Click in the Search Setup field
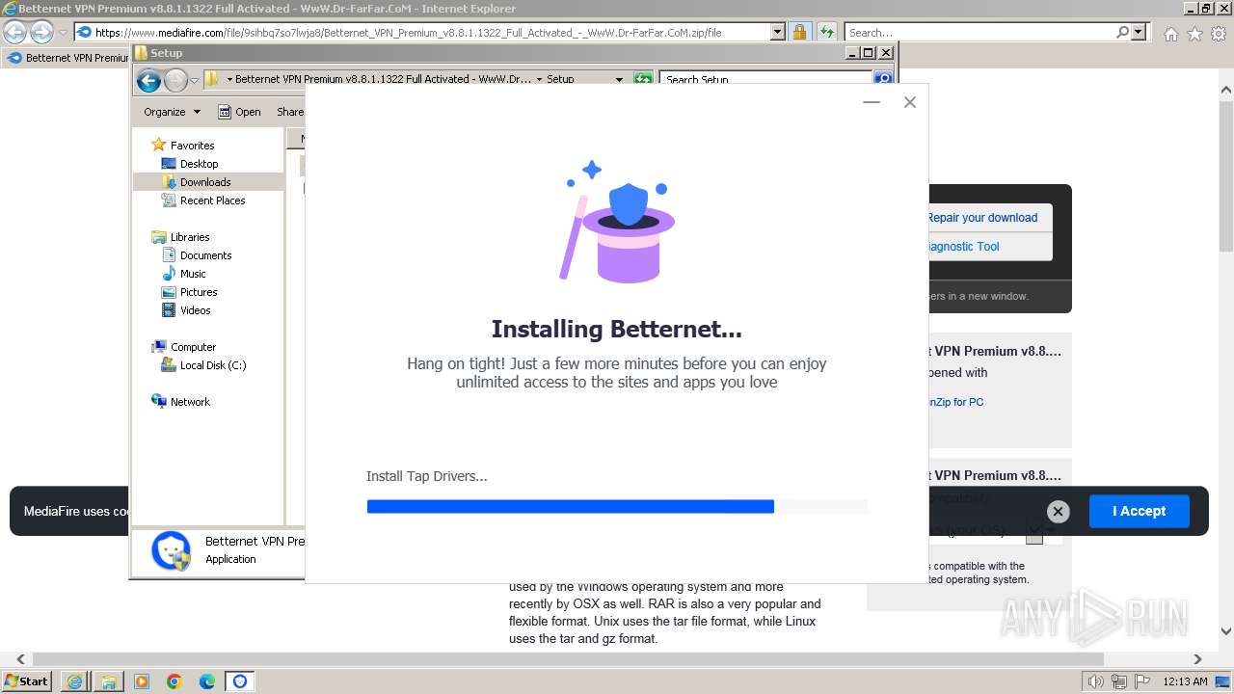1234x694 pixels. (767, 79)
